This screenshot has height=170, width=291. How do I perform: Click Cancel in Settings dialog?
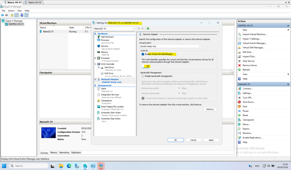point(193,140)
